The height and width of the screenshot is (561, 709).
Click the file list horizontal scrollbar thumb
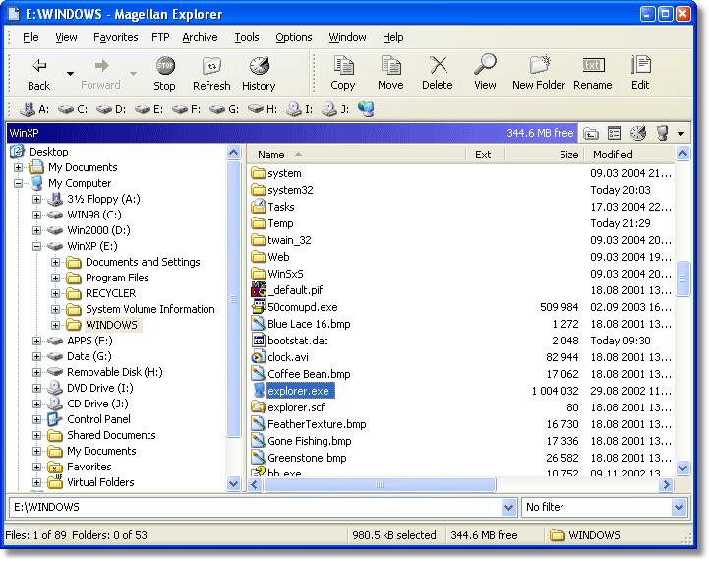[376, 484]
